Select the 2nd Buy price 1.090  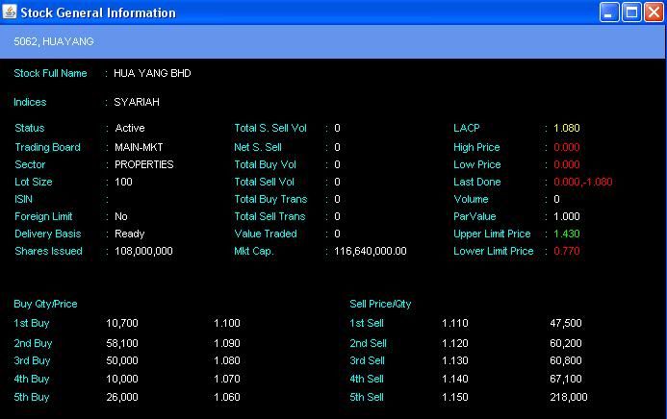[227, 343]
